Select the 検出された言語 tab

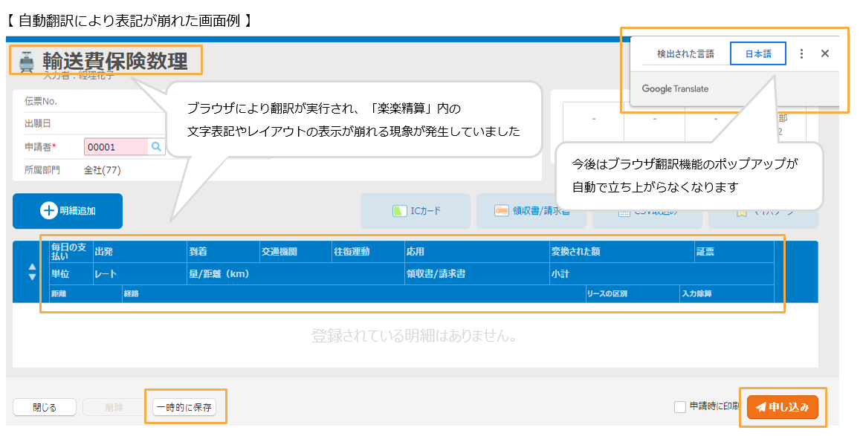click(x=685, y=53)
